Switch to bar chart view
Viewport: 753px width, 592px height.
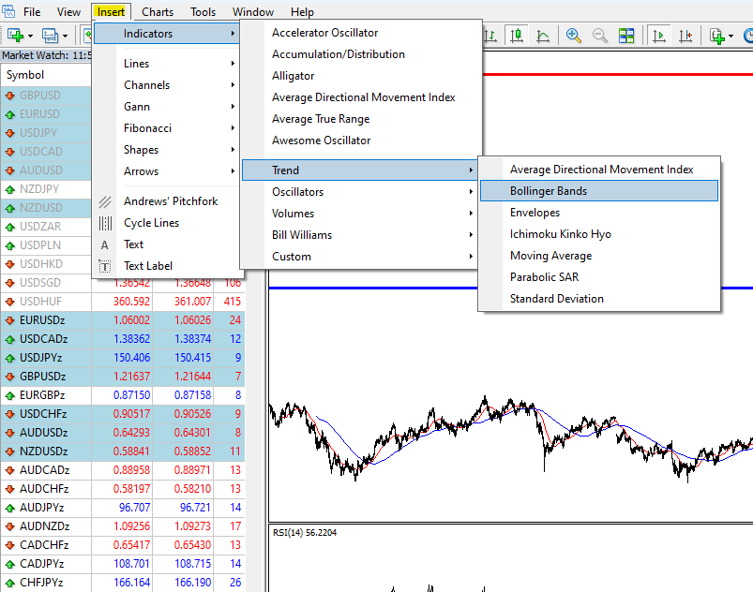click(489, 35)
